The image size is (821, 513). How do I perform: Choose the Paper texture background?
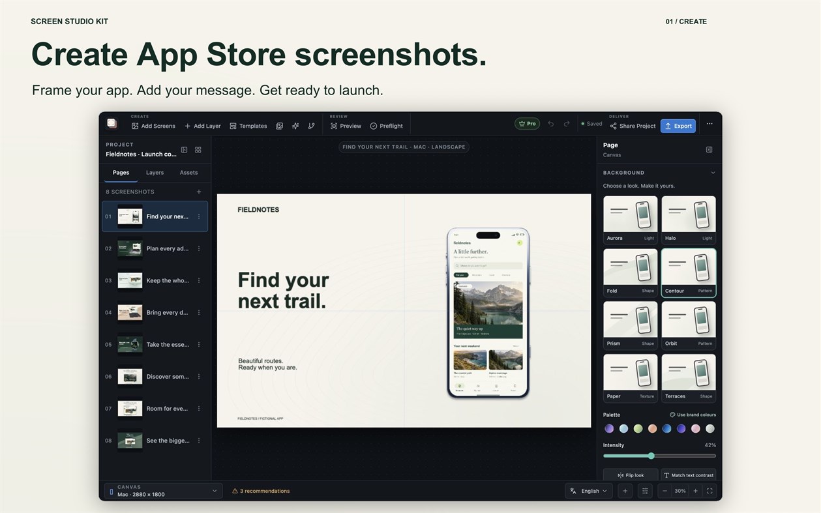tap(631, 378)
